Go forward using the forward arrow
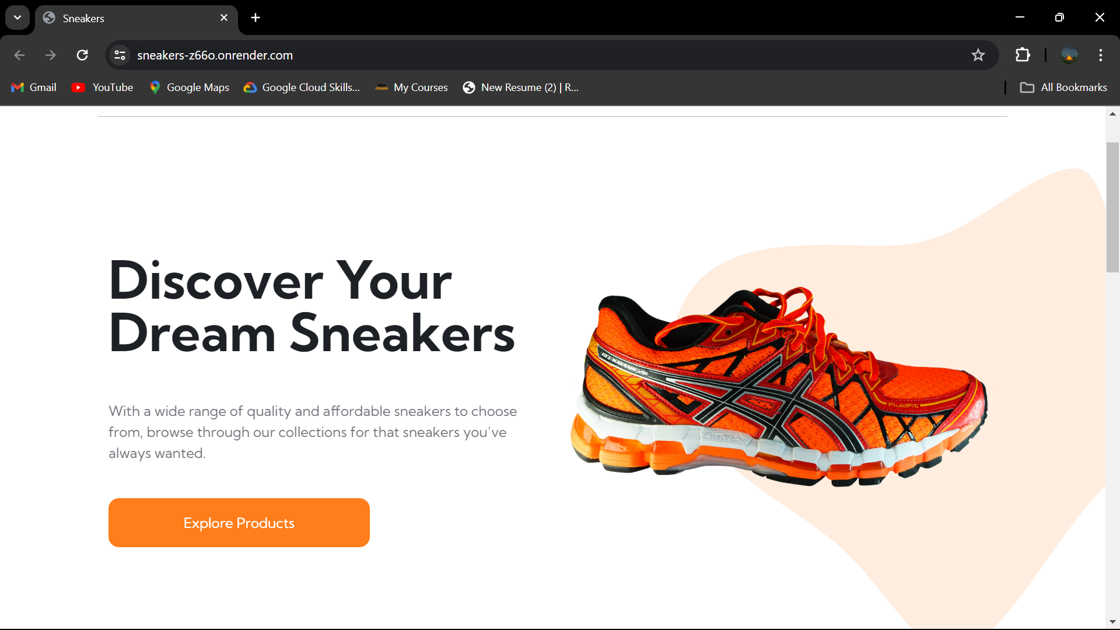 [51, 55]
